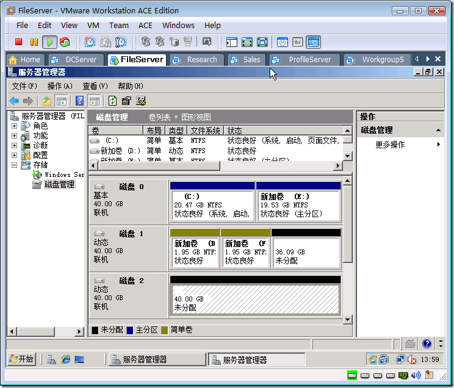This screenshot has height=388, width=454.
Task: Open the 操作(A) menu
Action: 60,86
